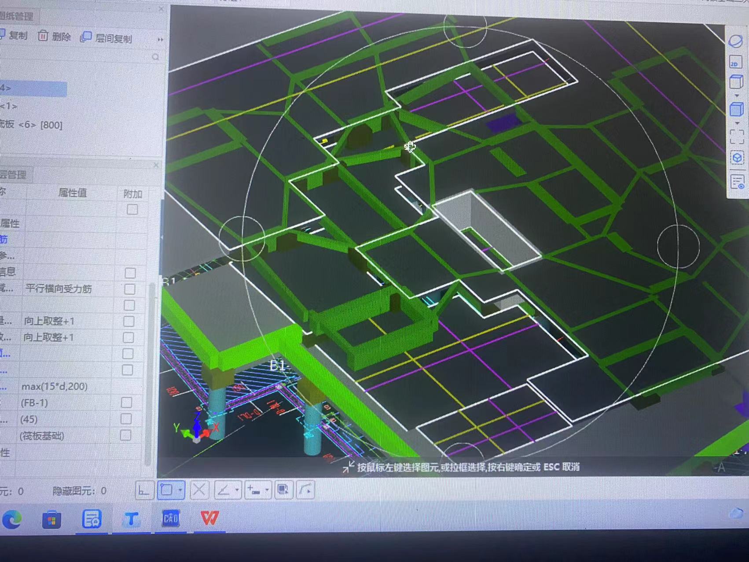Tick the 附加 checkbox for 平行横向受力筋 row
This screenshot has width=749, height=562.
[130, 289]
